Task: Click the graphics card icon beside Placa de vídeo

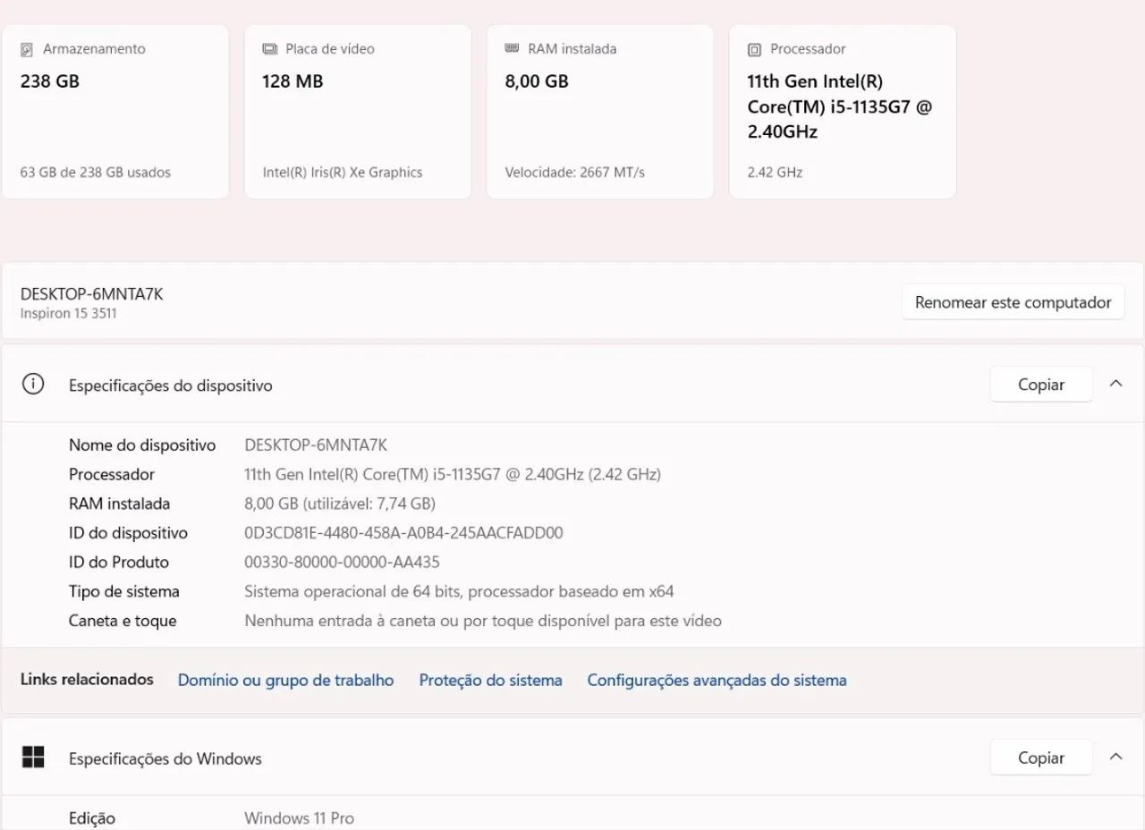Action: (269, 49)
